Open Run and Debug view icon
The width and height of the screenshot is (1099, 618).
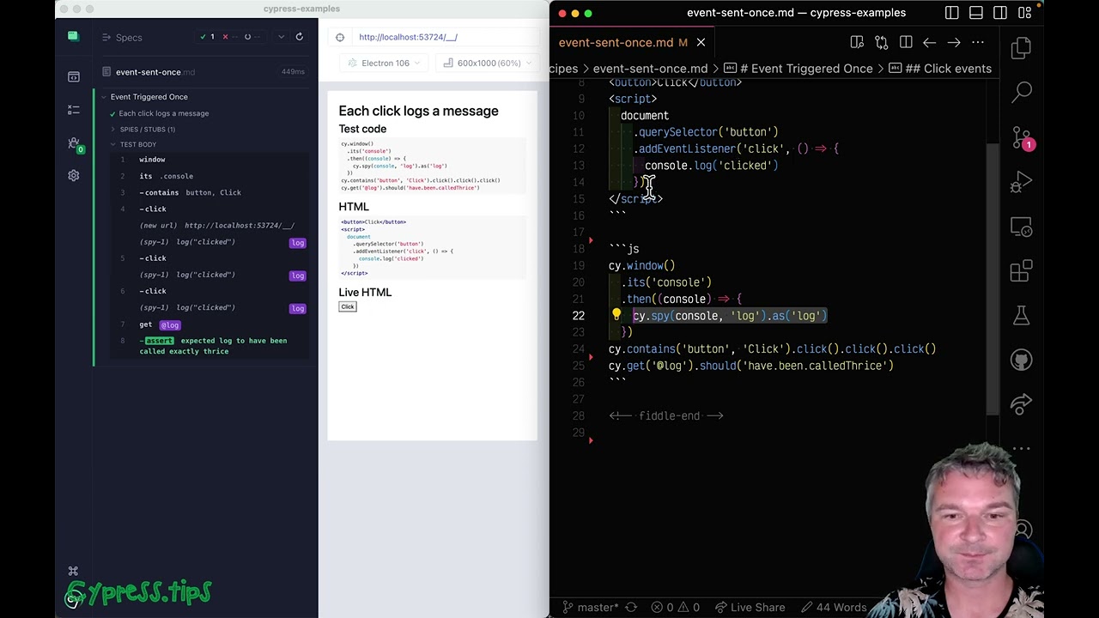tap(1021, 183)
